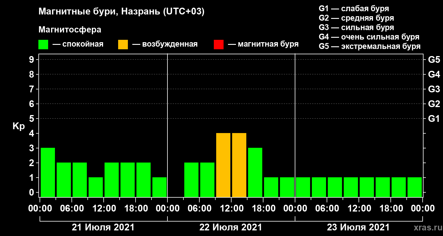Click 'G3 — сильная буря' legend entry
Screen dimensions: 443x236
pyautogui.click(x=356, y=27)
